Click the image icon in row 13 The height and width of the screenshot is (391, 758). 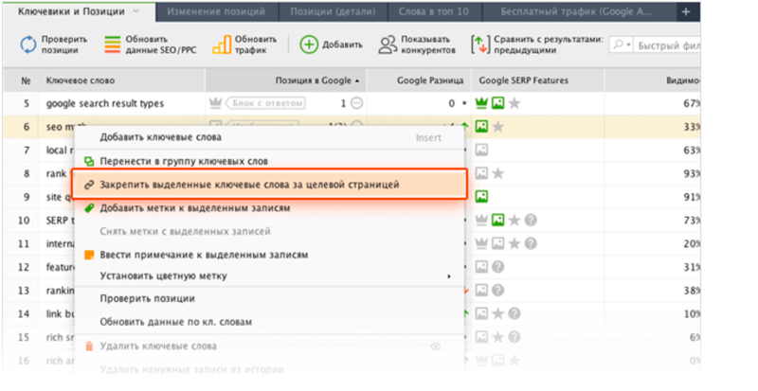481,290
